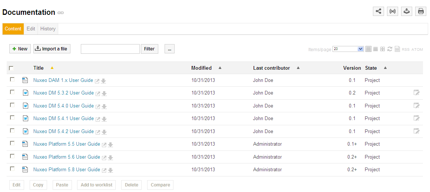Screen dimensions: 430x192
Task: Open Nuxeo Platform 5.6 User Guide link
Action: click(67, 157)
